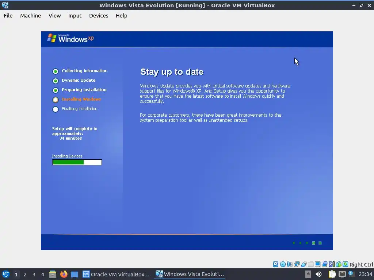Viewport: 374px width, 280px height.
Task: Launch the file manager from the taskbar
Action: [53, 274]
